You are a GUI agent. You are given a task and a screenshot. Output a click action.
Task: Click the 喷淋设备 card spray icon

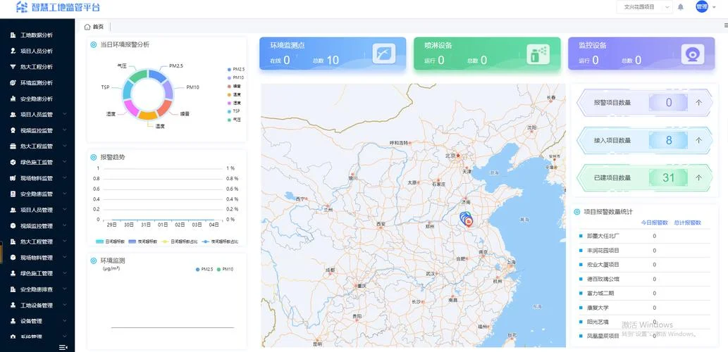tap(538, 54)
